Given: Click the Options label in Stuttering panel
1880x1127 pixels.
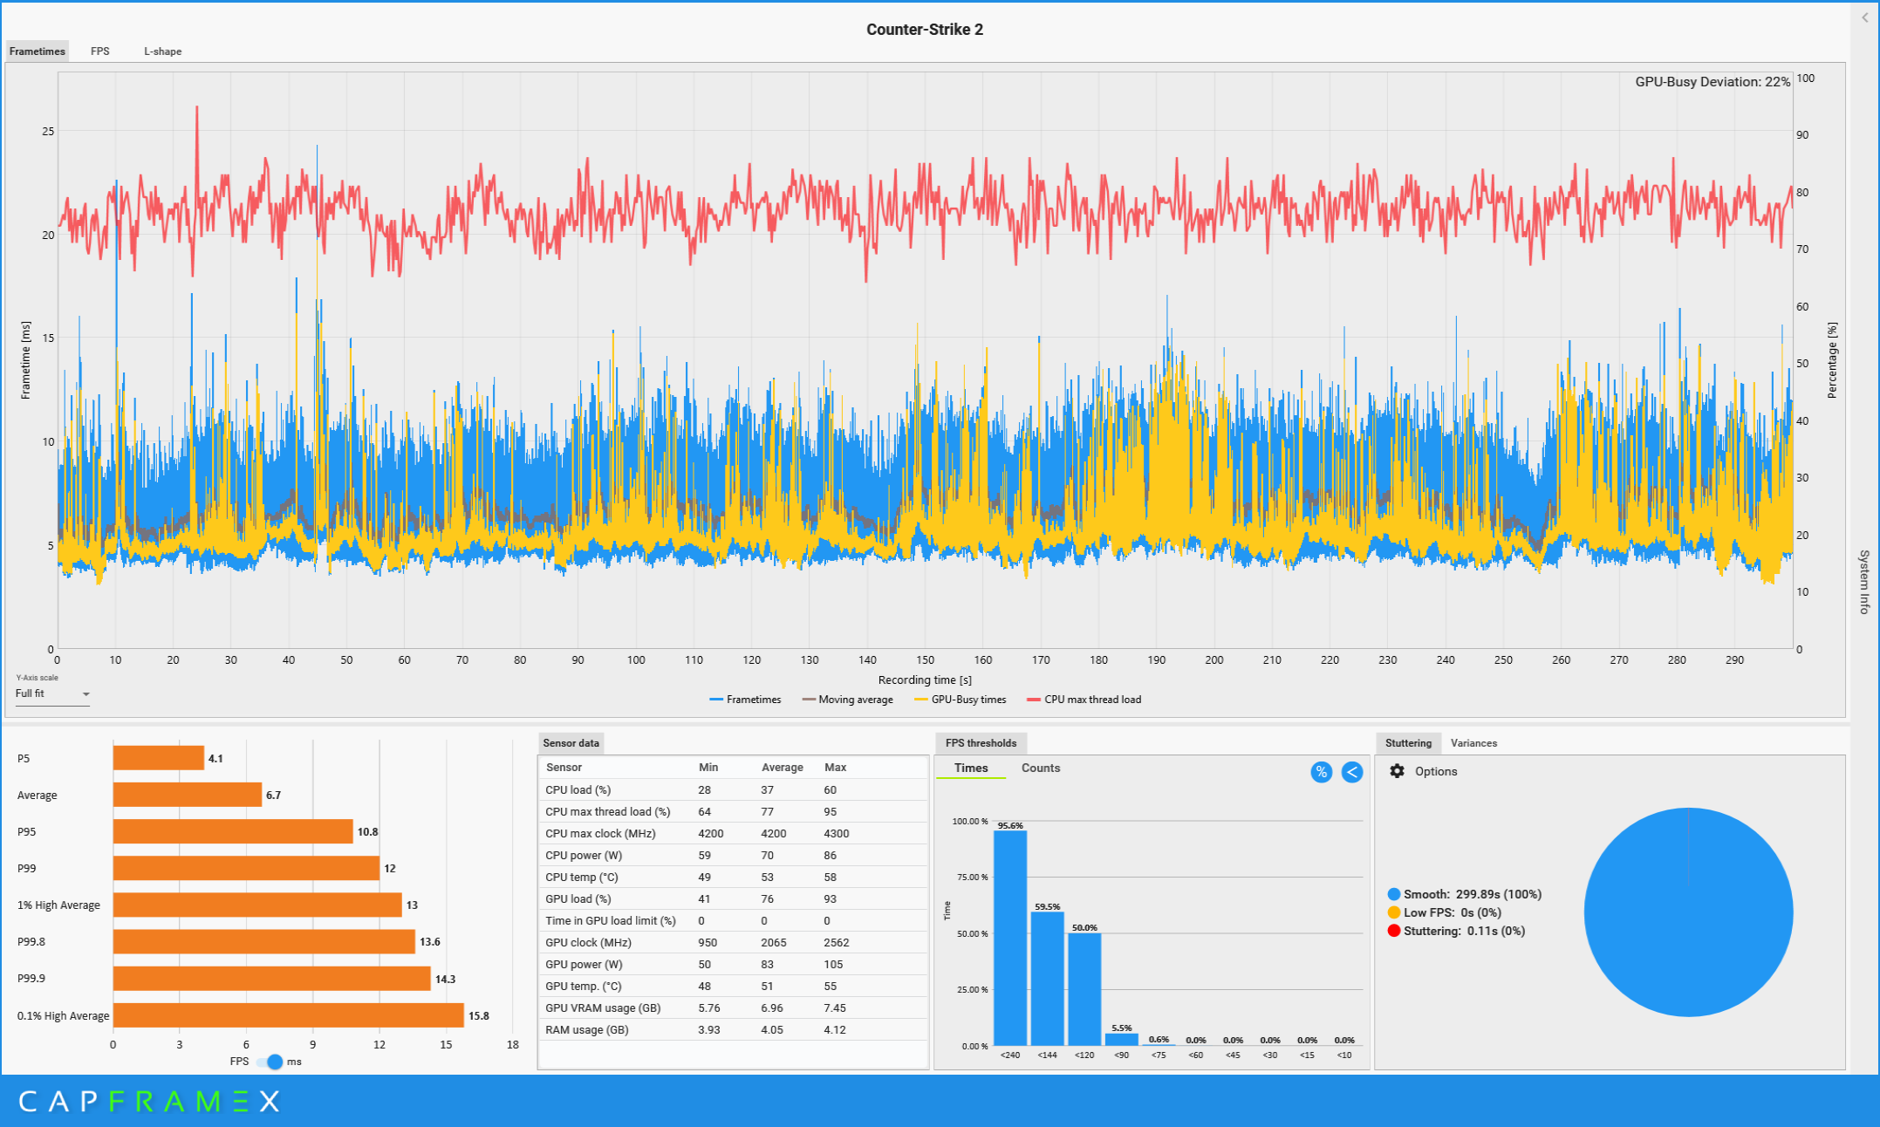Looking at the screenshot, I should pyautogui.click(x=1435, y=771).
